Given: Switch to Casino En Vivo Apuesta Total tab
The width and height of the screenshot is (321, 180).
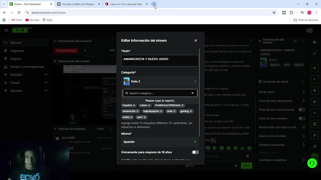Looking at the screenshot, I should 127,4.
